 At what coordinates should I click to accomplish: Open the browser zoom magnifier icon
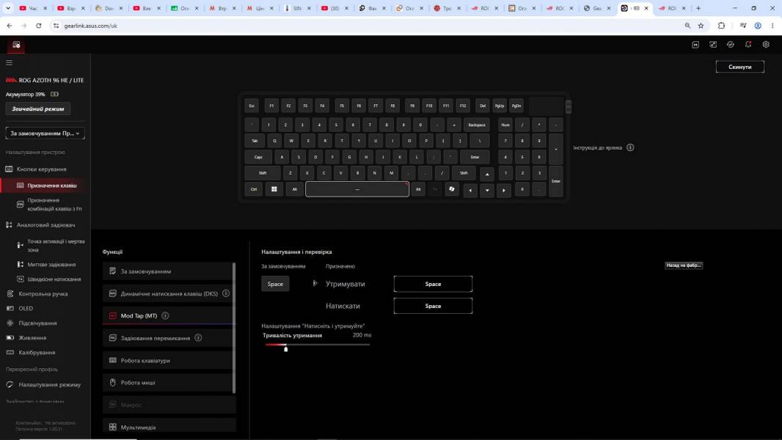pos(687,26)
